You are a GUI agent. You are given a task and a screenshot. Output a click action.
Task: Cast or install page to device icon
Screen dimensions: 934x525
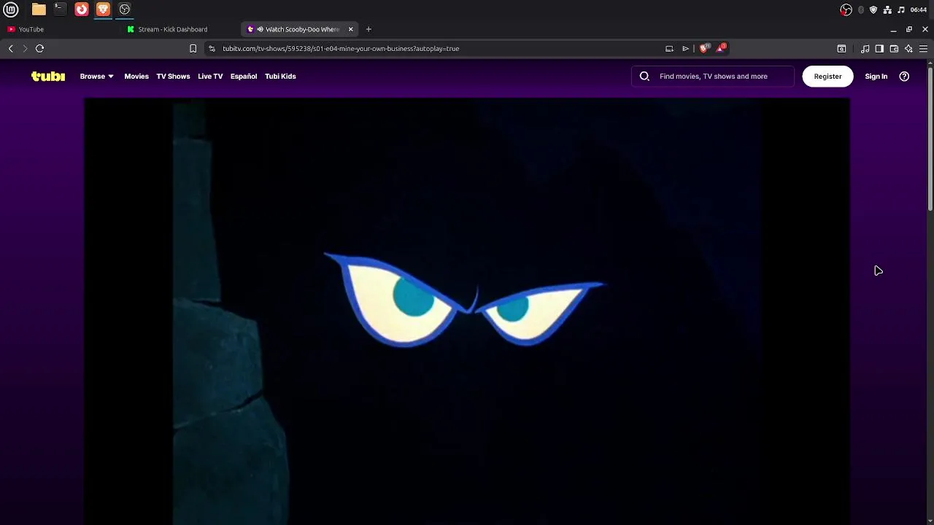pyautogui.click(x=669, y=48)
